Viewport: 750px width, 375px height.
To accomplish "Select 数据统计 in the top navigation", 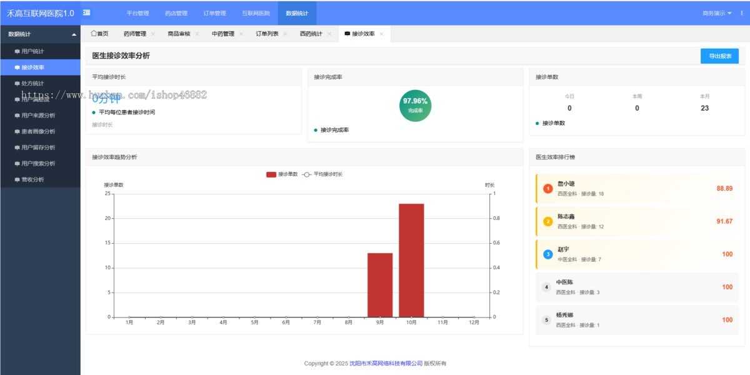I will pyautogui.click(x=297, y=13).
